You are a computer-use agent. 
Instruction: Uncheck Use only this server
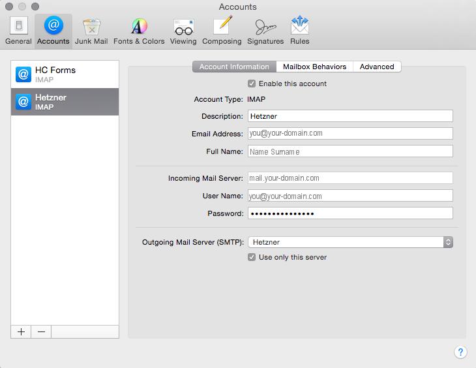pos(252,257)
